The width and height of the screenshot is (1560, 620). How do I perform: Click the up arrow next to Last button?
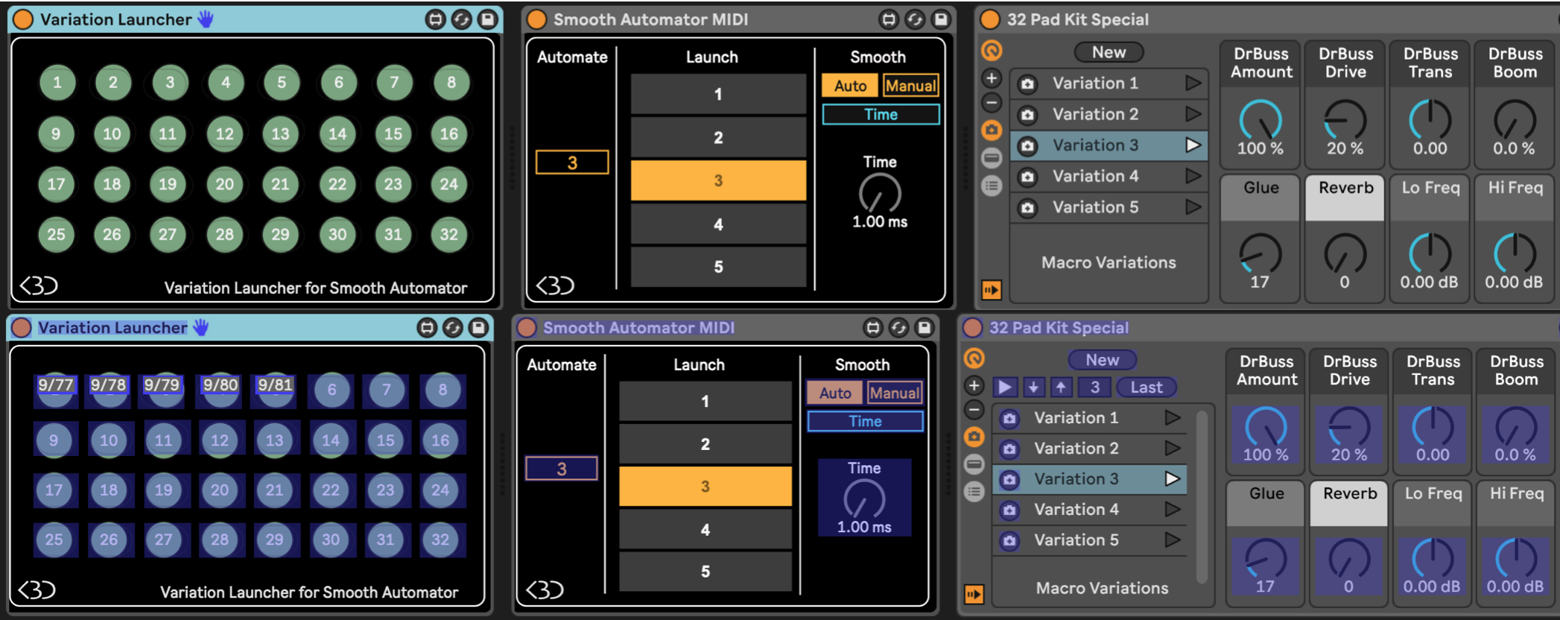coord(1062,387)
